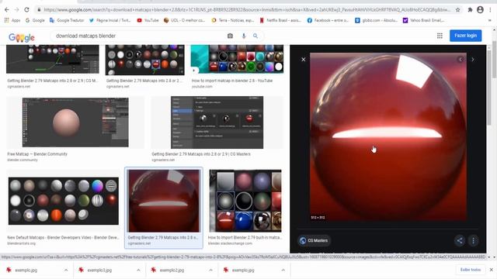Open the globo.com bookmark
This screenshot has height=279, width=497.
376,20
